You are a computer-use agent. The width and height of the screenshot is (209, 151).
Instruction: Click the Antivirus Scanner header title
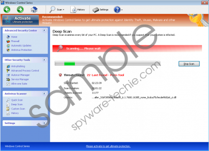click(x=15, y=94)
